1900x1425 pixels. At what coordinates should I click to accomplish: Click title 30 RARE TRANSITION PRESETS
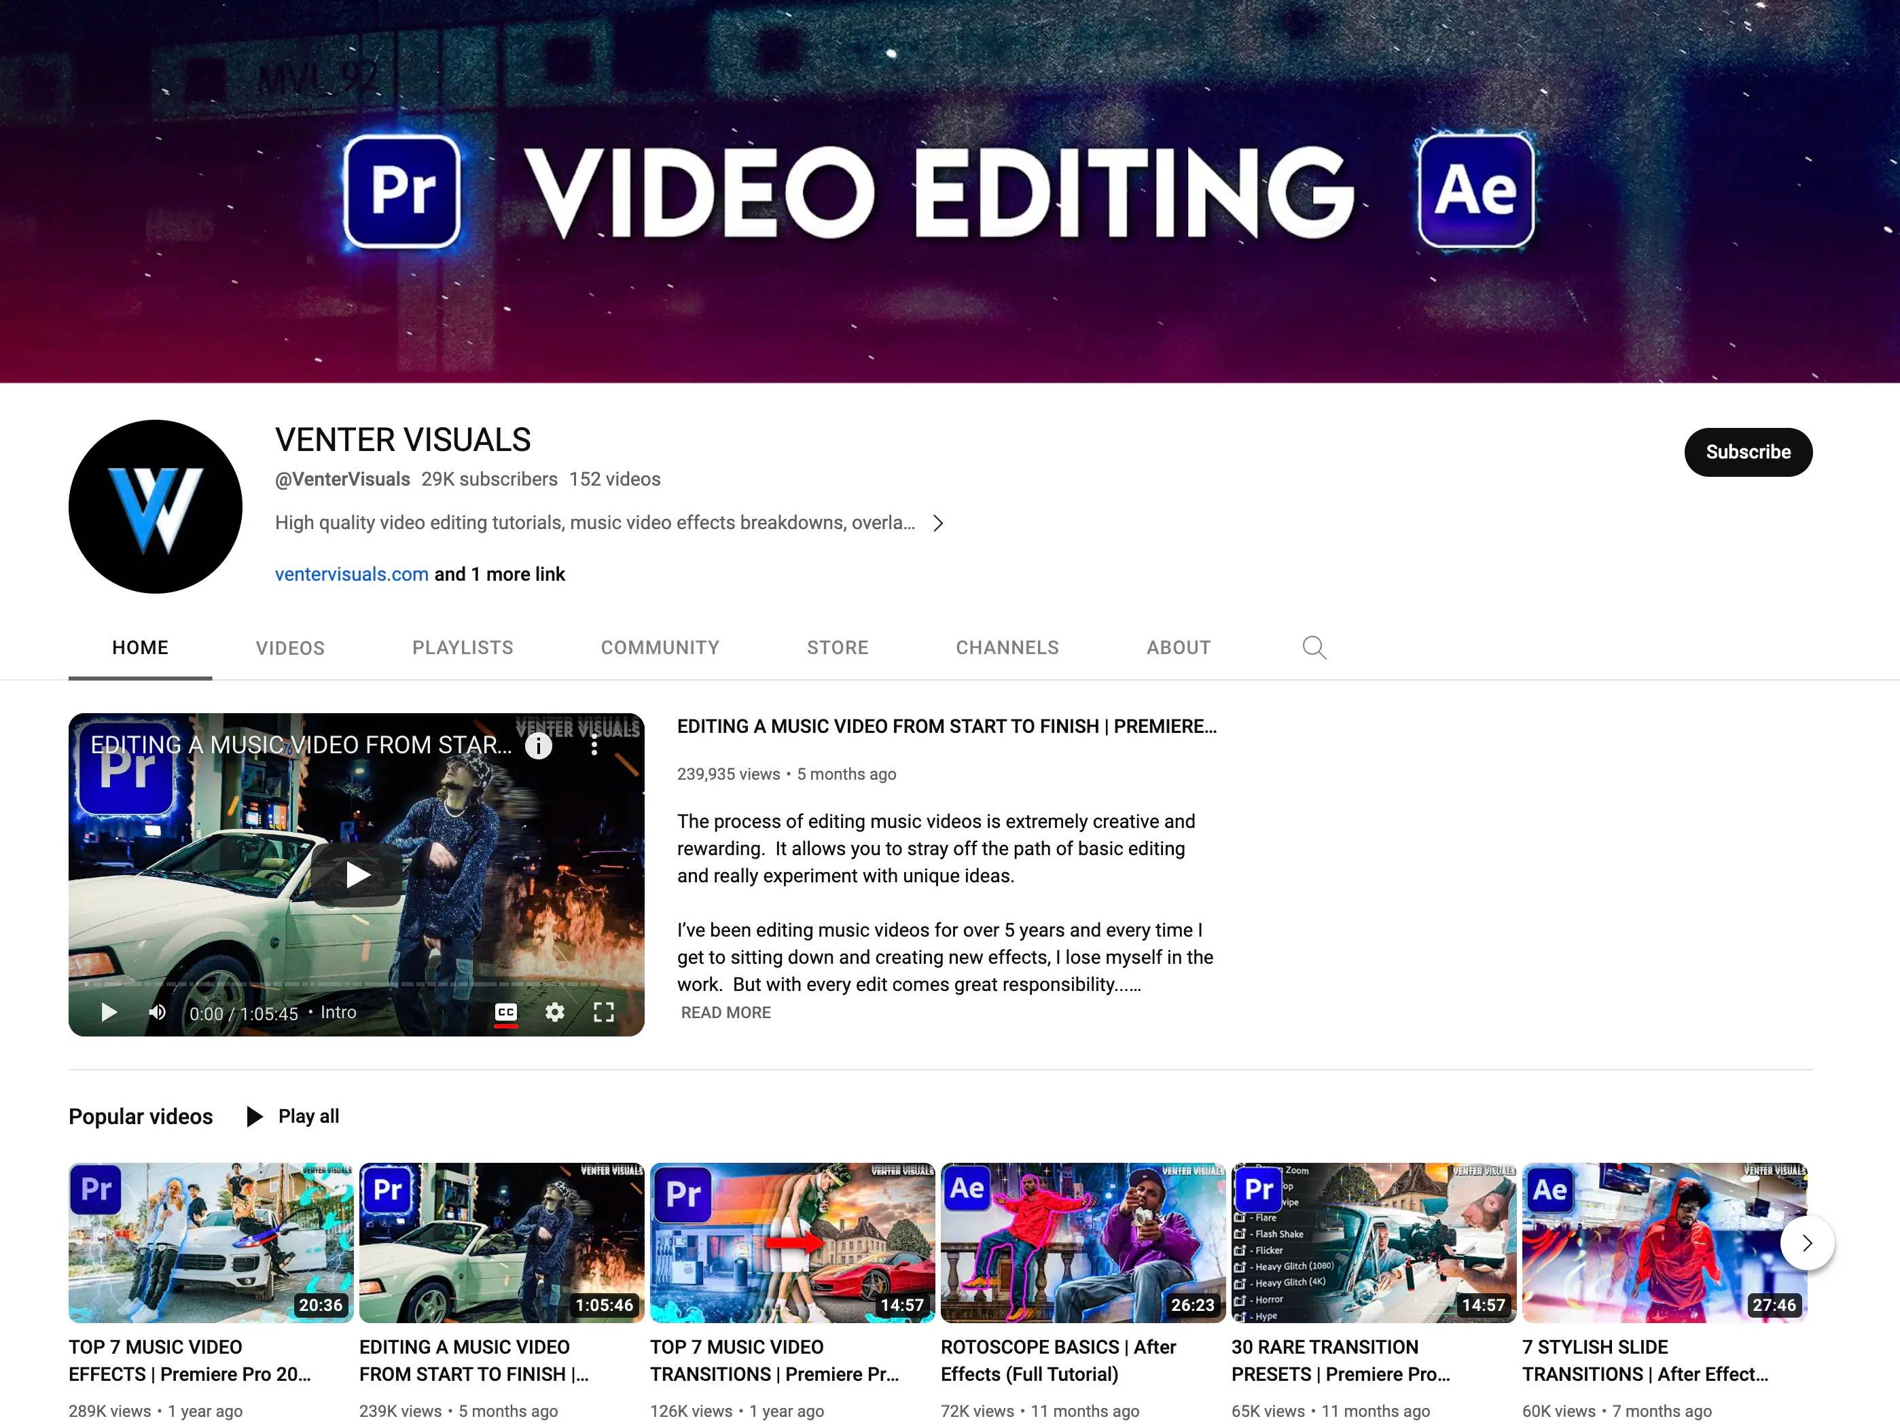point(1341,1360)
